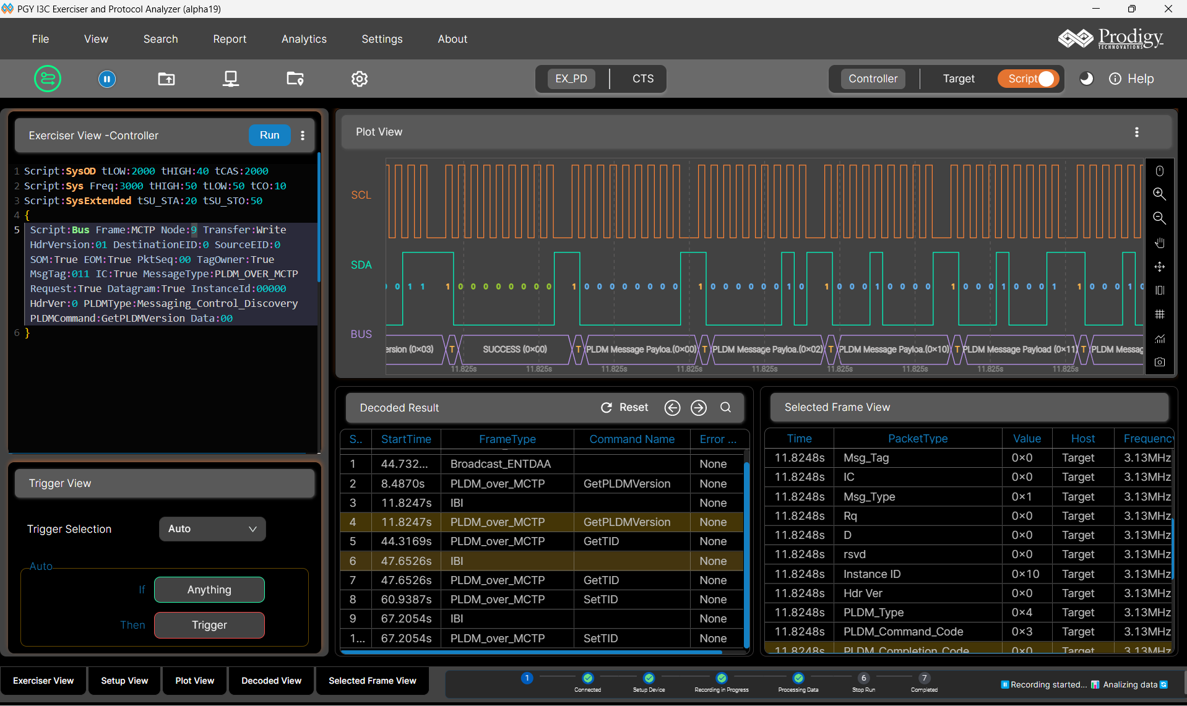Open Exerciser View three-dot options menu

(x=303, y=136)
